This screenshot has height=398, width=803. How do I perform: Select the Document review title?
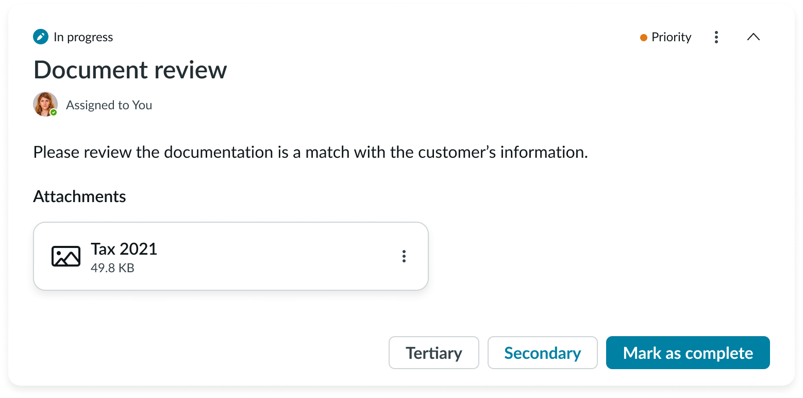130,70
